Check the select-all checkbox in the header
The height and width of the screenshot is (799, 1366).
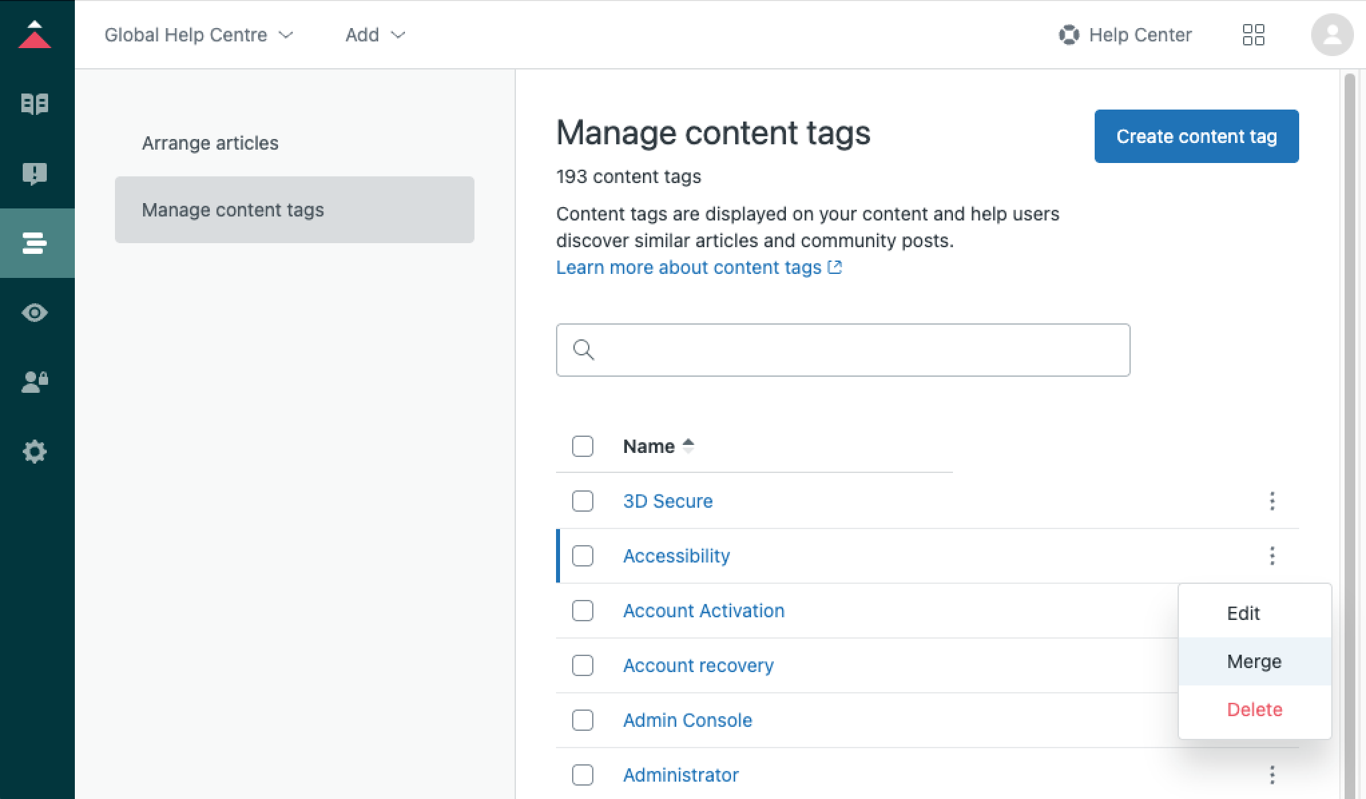click(x=582, y=446)
